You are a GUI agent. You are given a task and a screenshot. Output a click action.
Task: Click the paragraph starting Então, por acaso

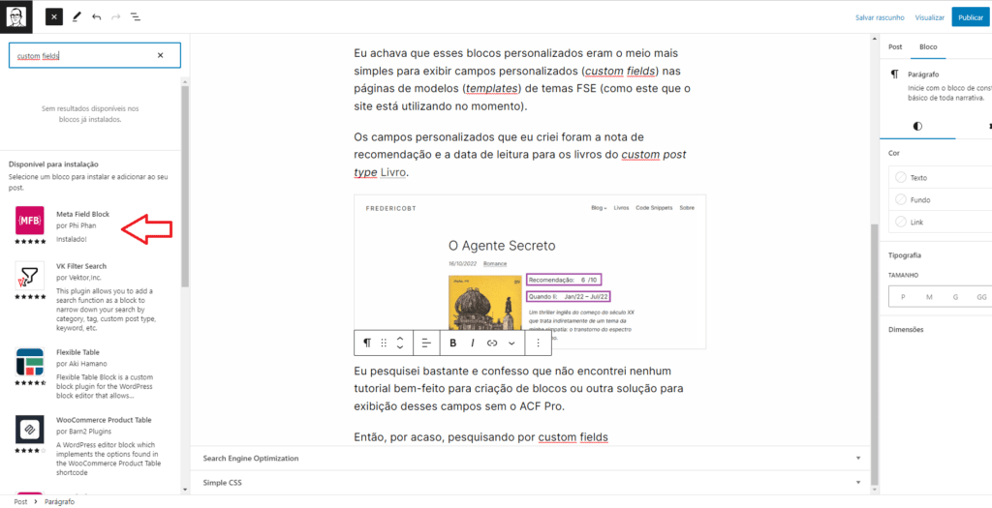pos(480,437)
